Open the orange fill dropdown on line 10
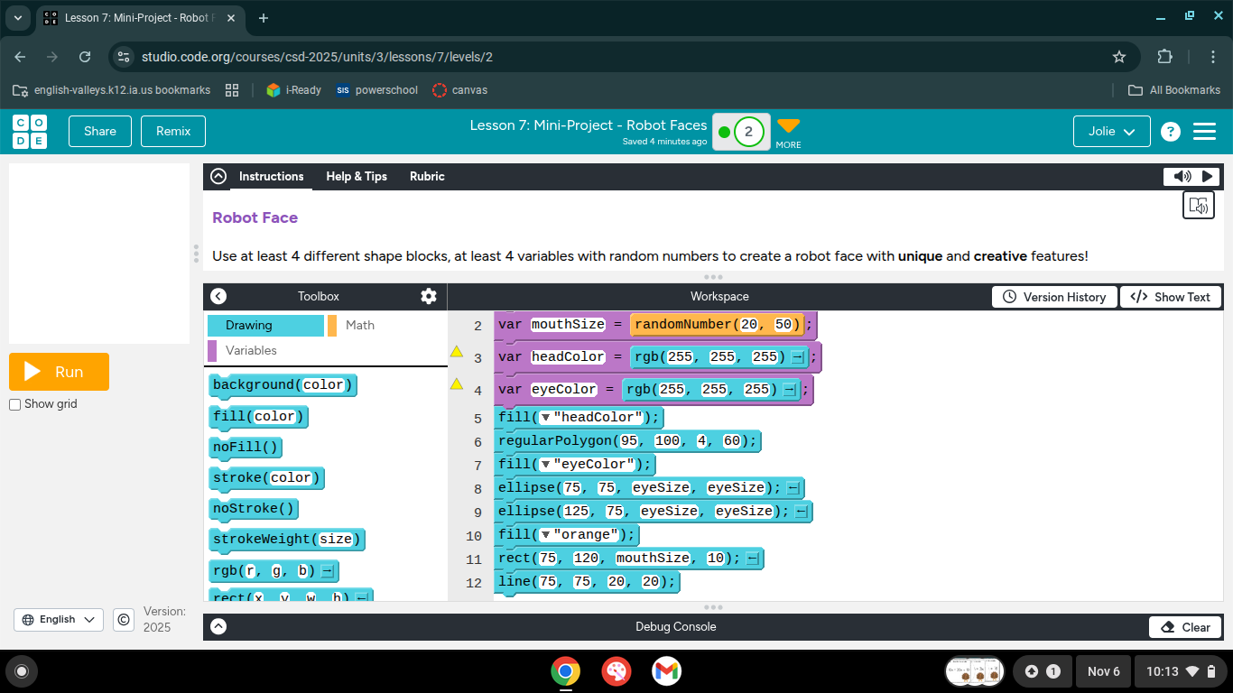Viewport: 1233px width, 693px height. 544,535
